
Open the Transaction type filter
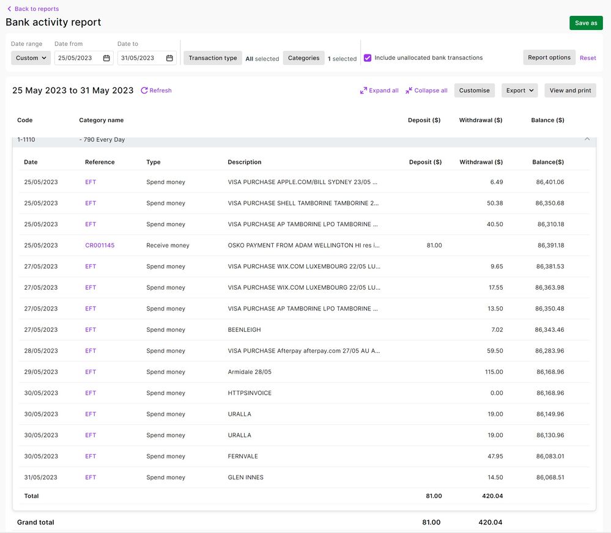click(213, 58)
